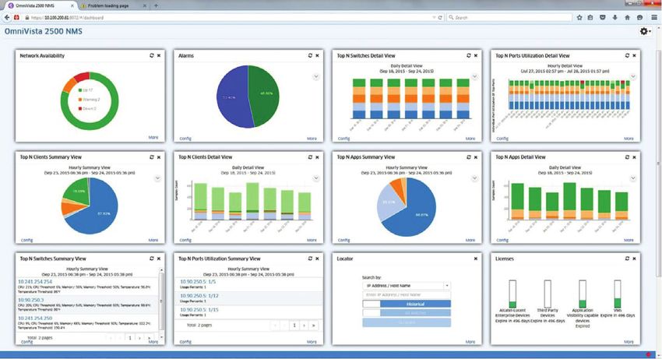Open the browser hamburger menu
This screenshot has width=662, height=359.
point(654,17)
